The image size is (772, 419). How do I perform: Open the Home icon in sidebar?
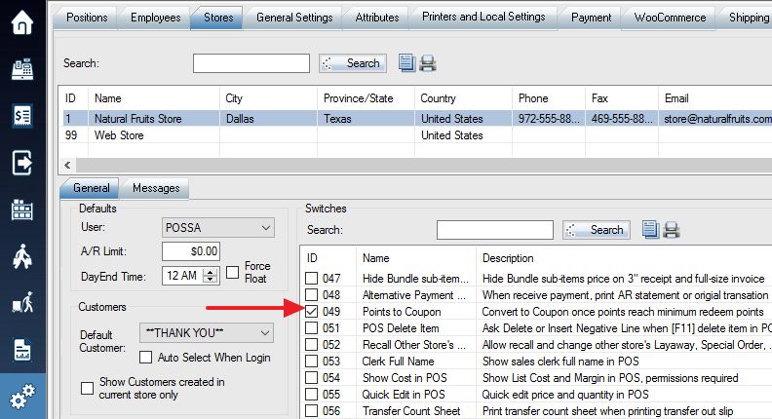coord(22,22)
